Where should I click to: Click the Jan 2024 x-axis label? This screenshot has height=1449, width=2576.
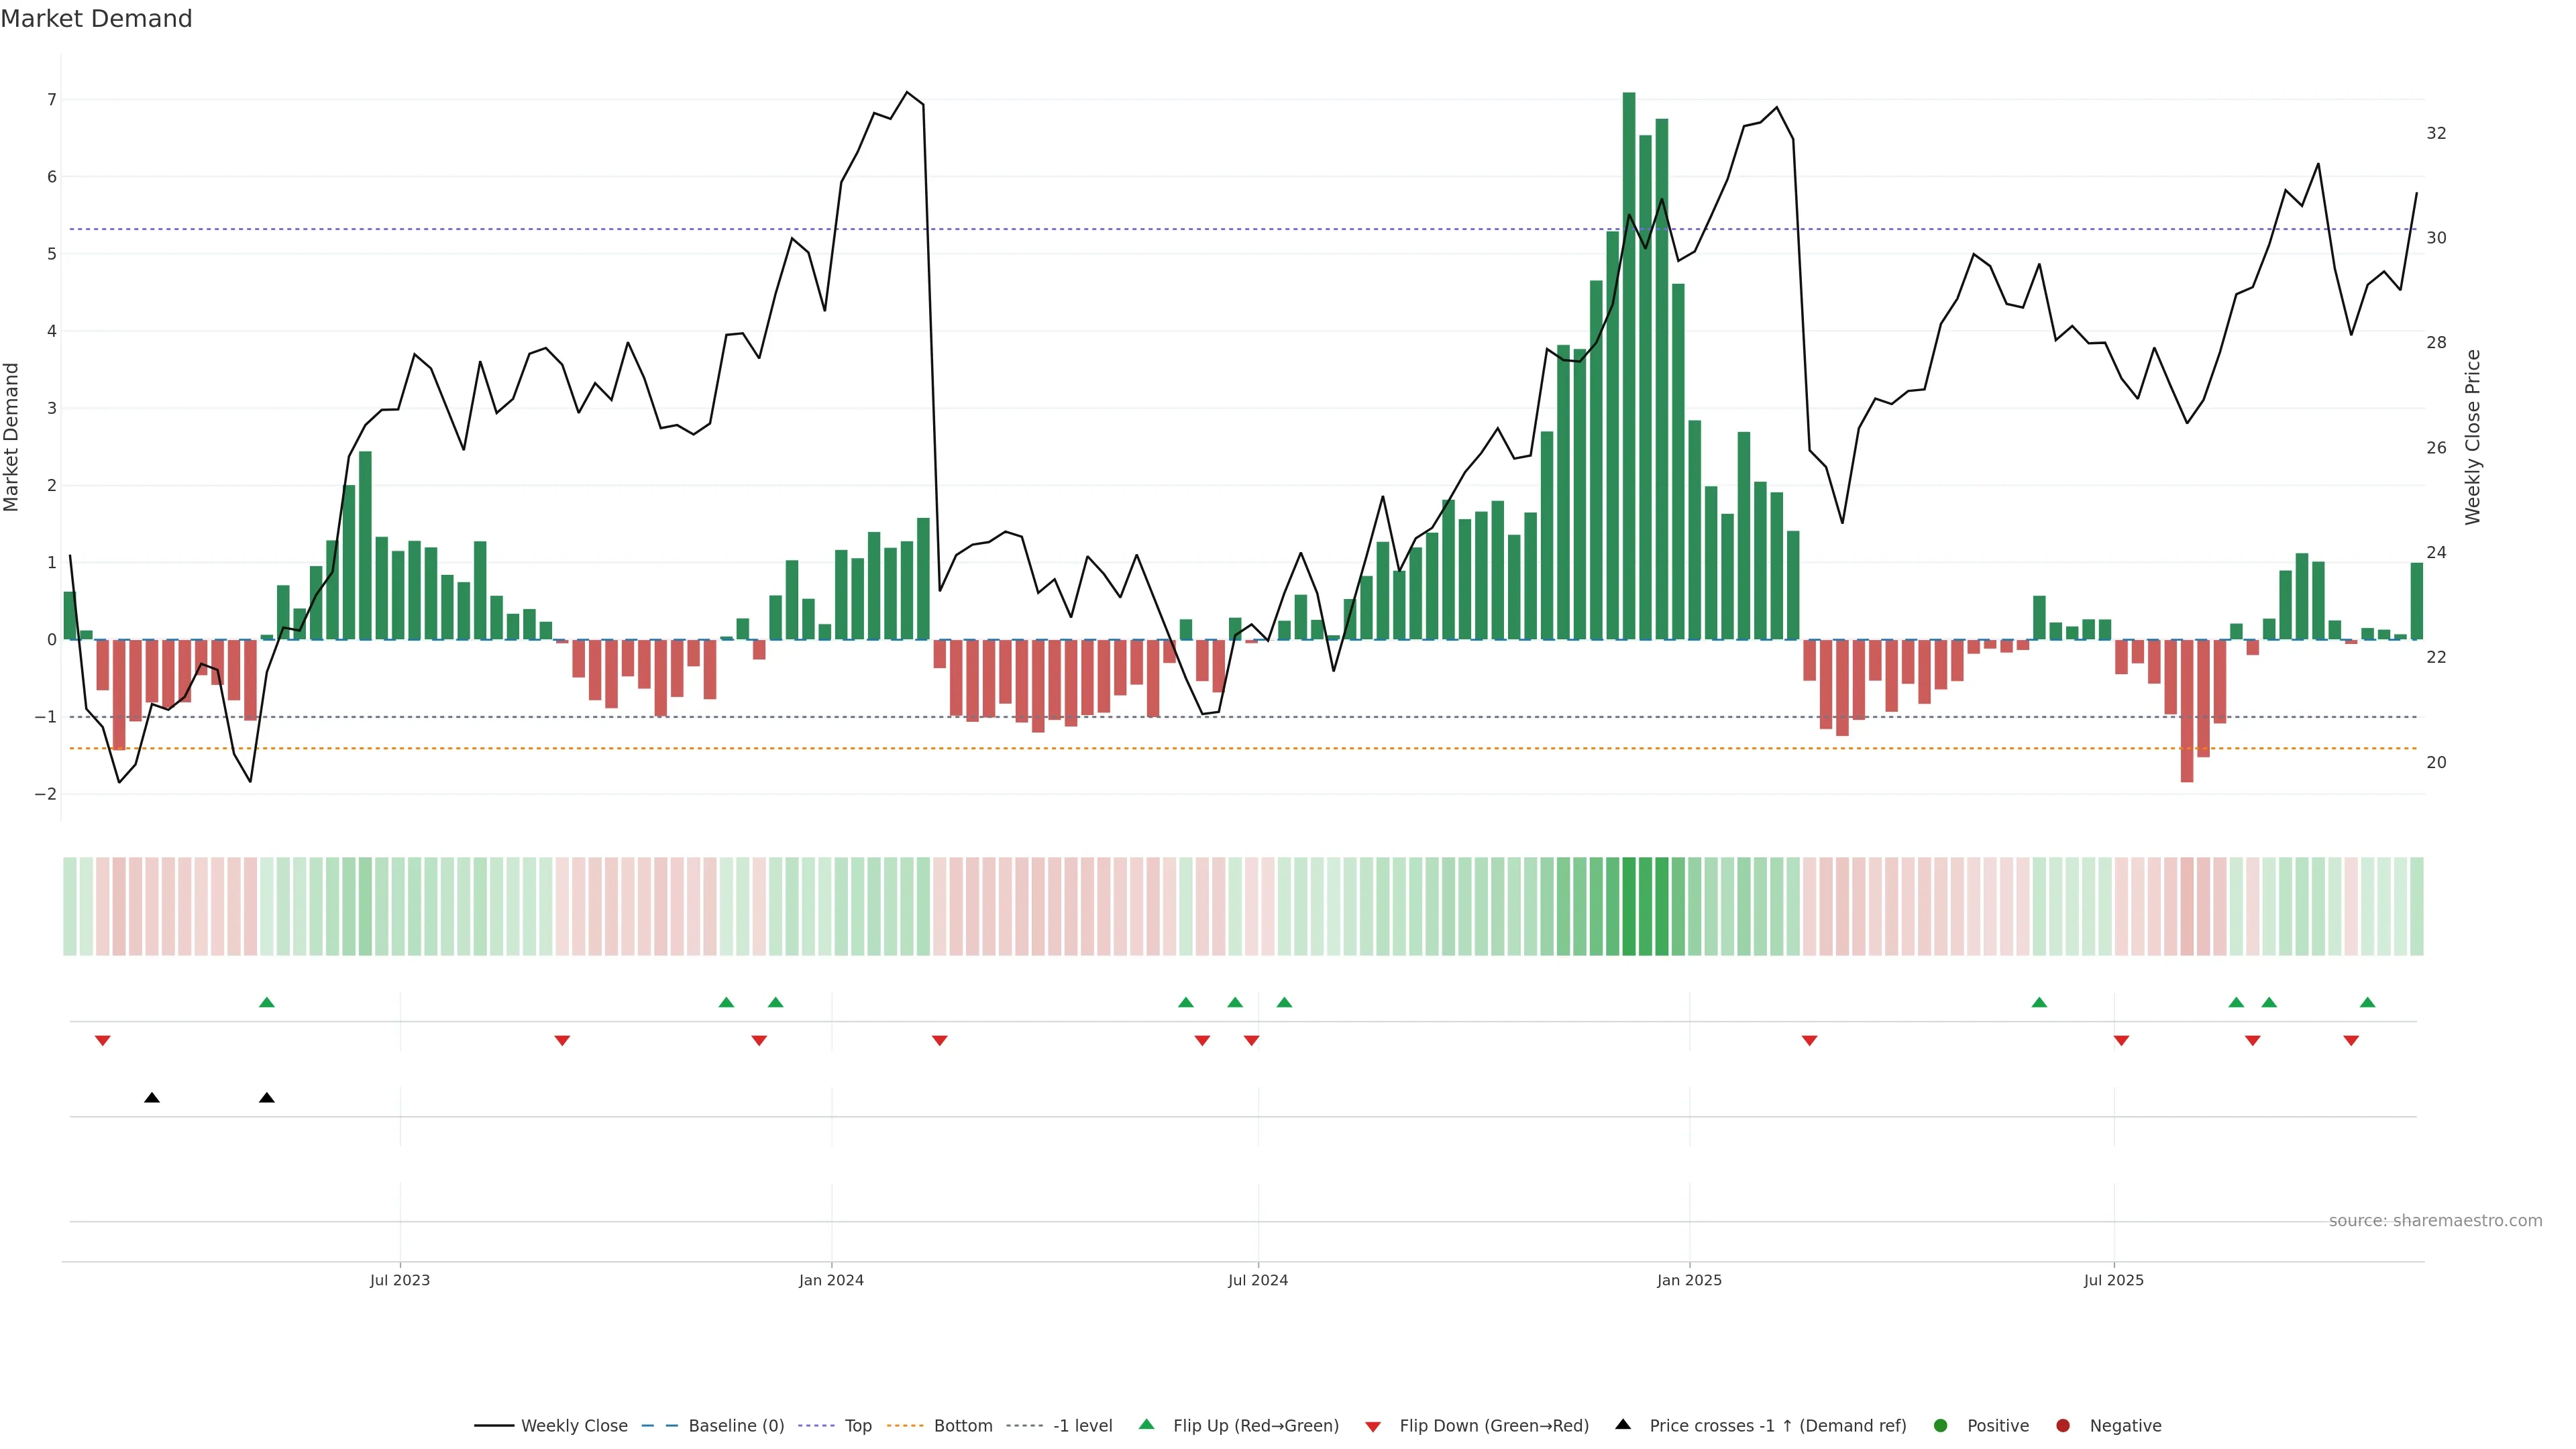point(831,1280)
